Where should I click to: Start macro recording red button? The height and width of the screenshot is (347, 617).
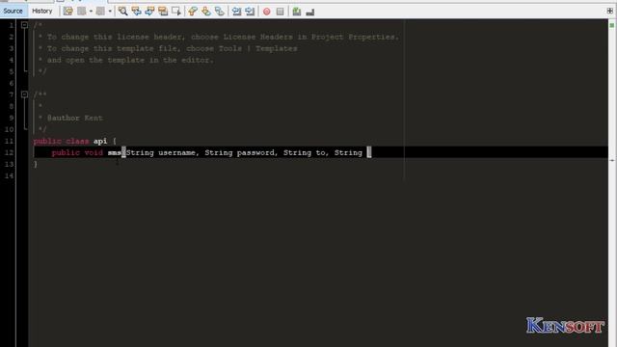pos(267,12)
